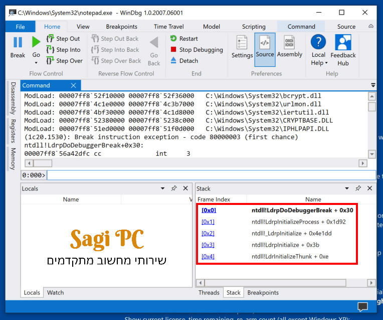Open the Feedback Hub
The image size is (383, 320).
pos(343,50)
